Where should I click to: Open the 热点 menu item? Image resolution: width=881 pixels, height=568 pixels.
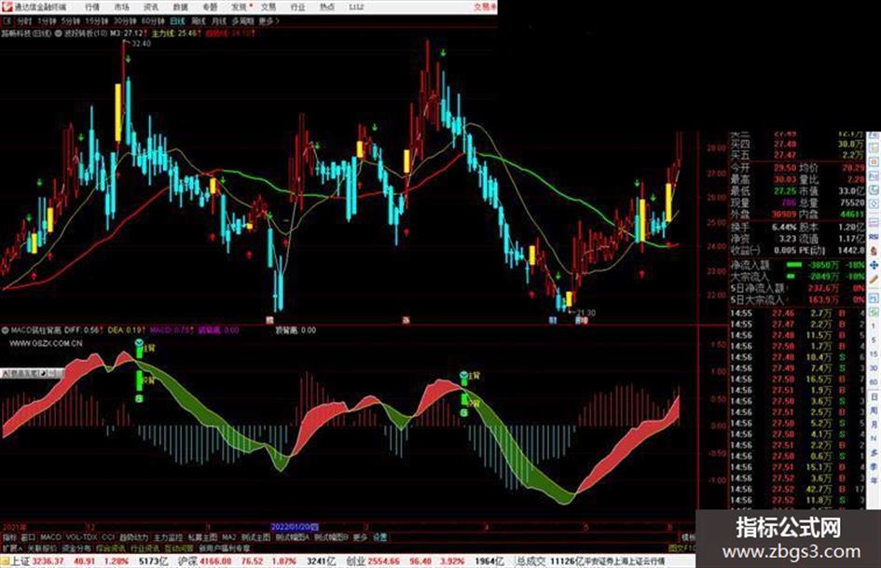327,7
